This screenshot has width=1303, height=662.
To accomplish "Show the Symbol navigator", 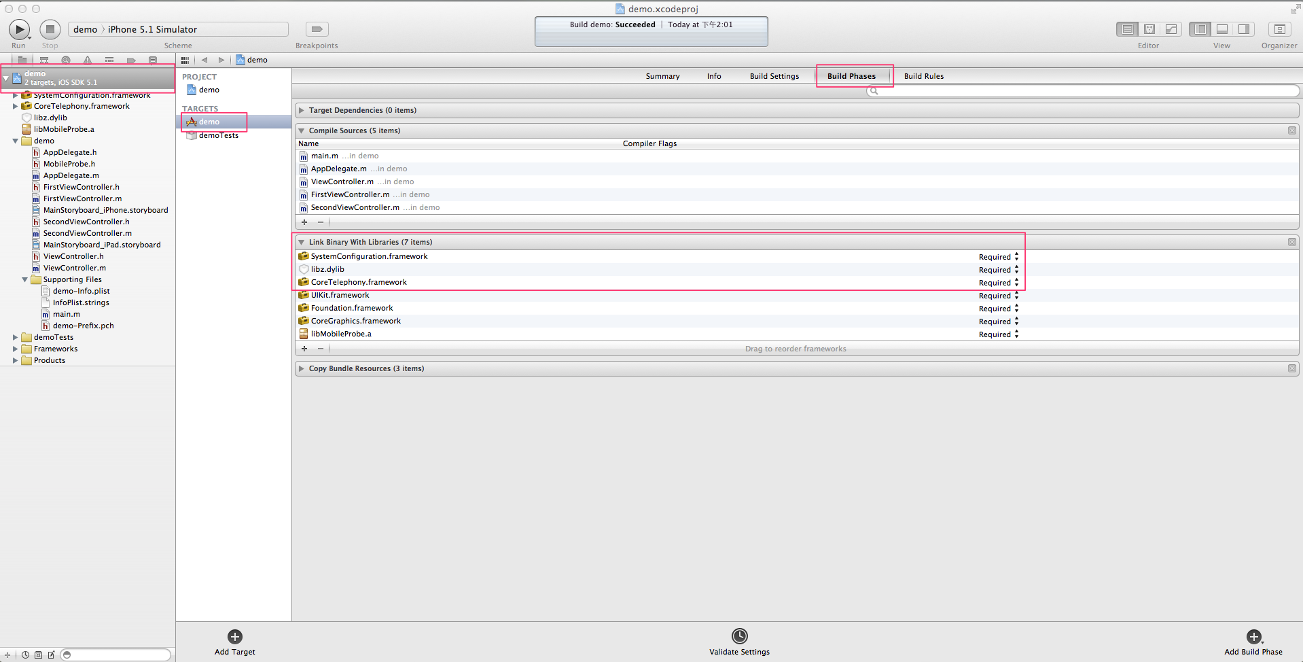I will (x=44, y=60).
